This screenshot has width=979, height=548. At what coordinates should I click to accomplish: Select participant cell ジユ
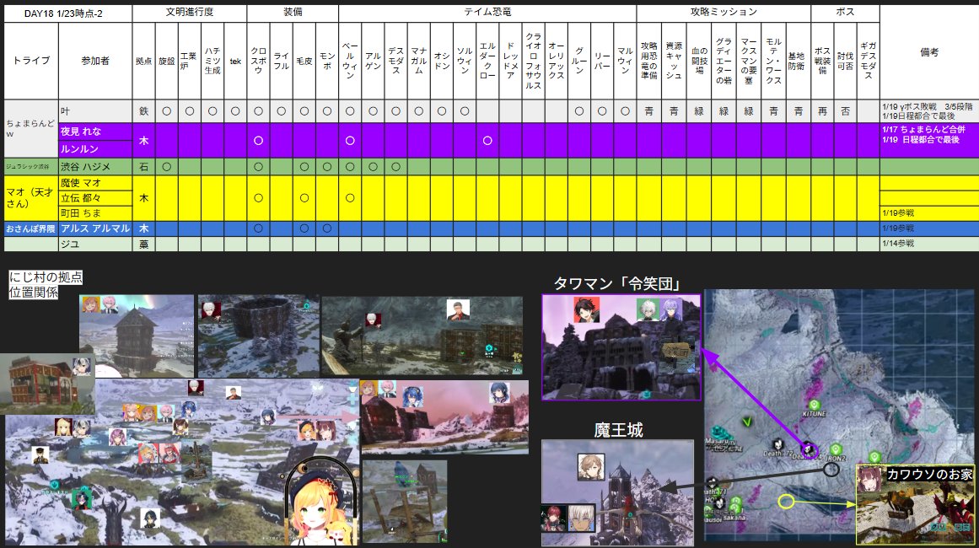pos(95,244)
